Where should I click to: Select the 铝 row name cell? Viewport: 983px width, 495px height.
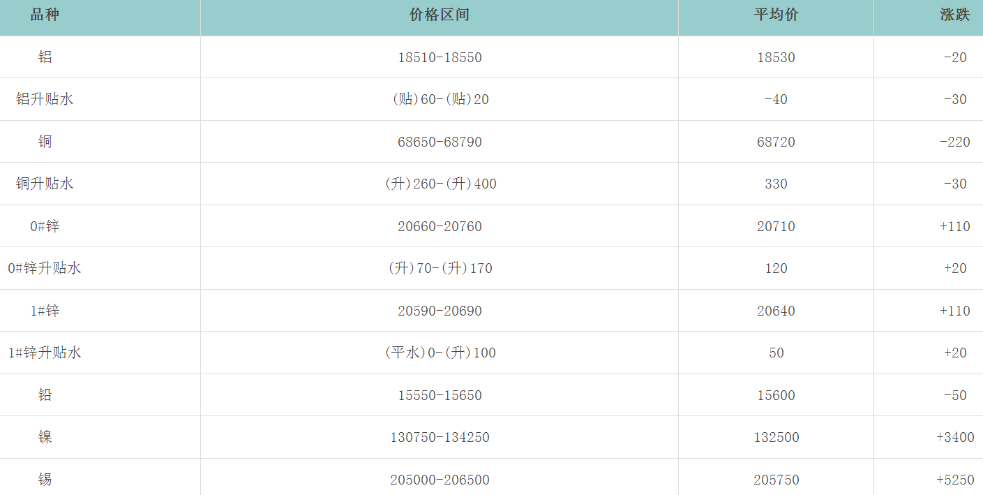pos(45,57)
